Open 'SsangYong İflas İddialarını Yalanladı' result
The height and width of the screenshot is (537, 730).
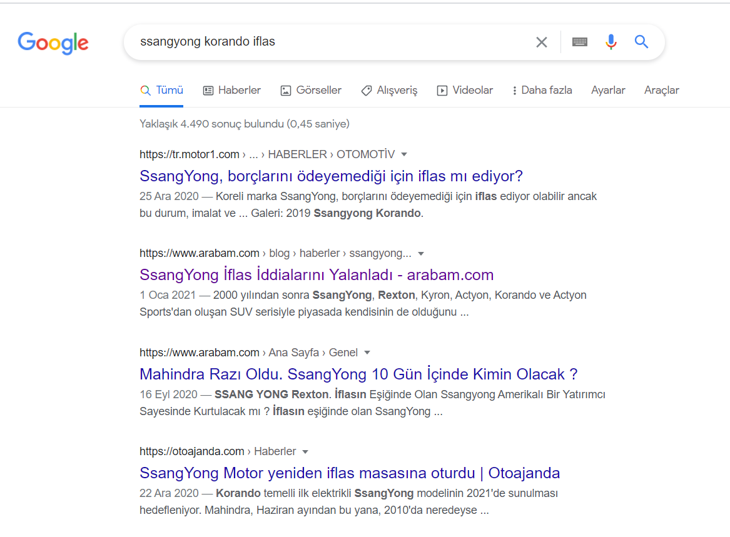click(x=317, y=274)
